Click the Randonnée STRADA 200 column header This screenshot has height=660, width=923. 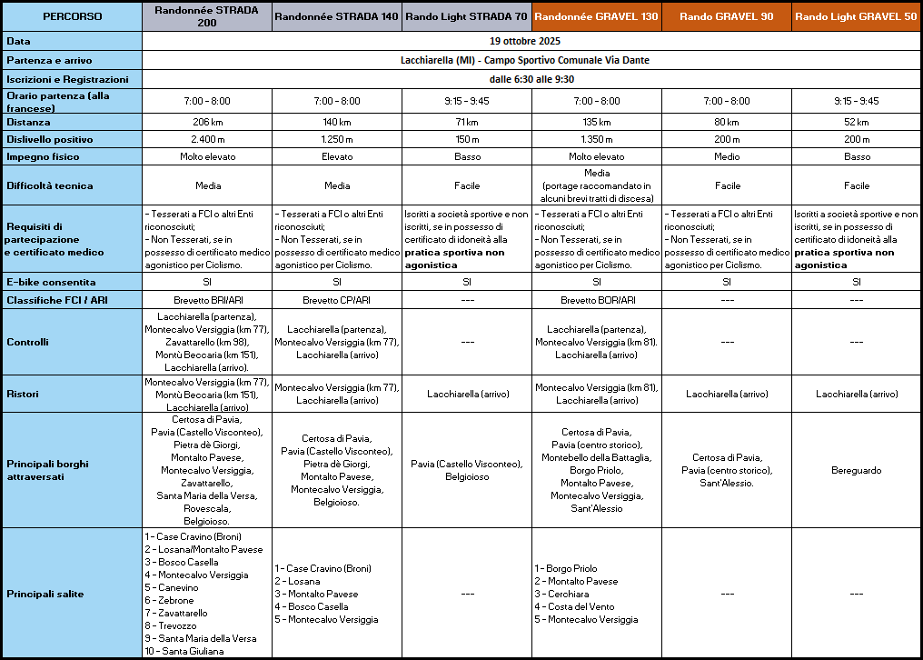tap(206, 16)
